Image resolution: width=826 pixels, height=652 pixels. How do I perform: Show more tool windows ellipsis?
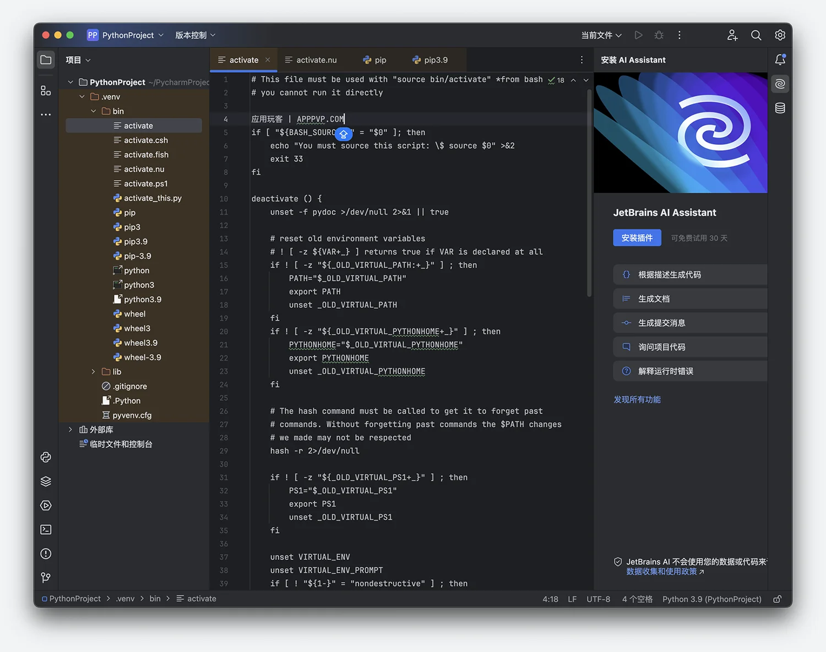(46, 115)
